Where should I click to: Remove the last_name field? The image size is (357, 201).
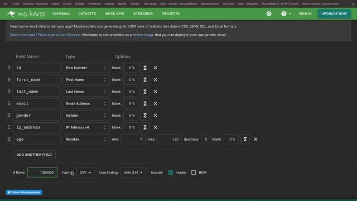pos(155,92)
